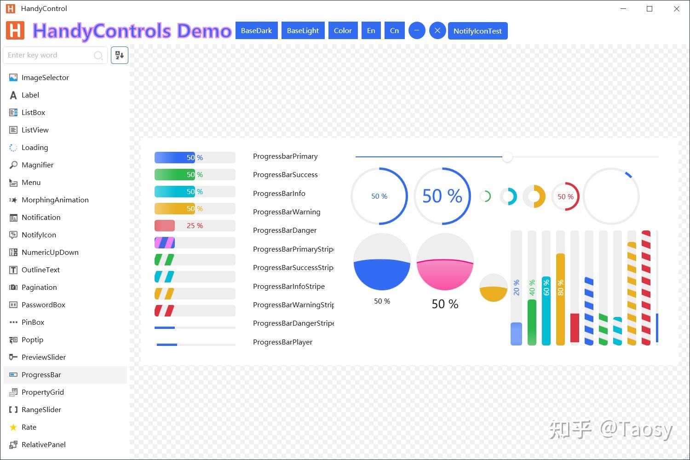Click the vertical 20 % blue bar

(517, 288)
